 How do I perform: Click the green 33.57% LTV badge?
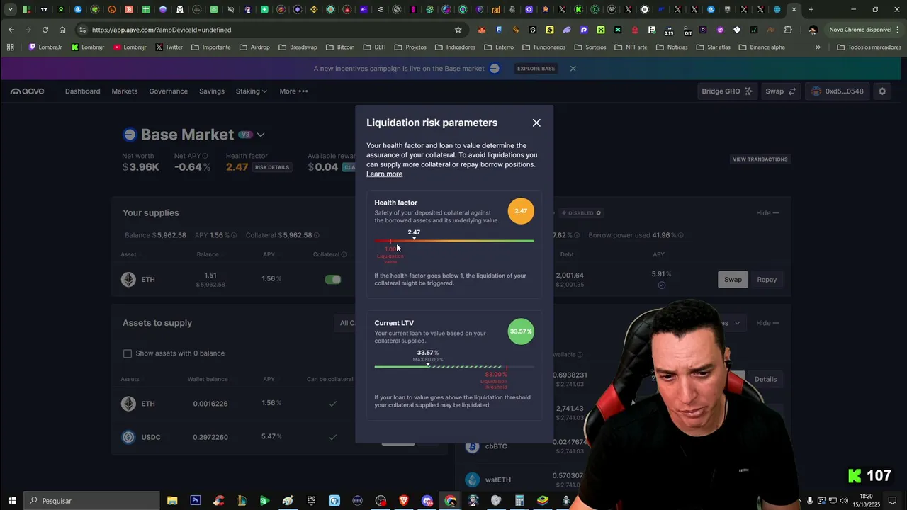[521, 331]
